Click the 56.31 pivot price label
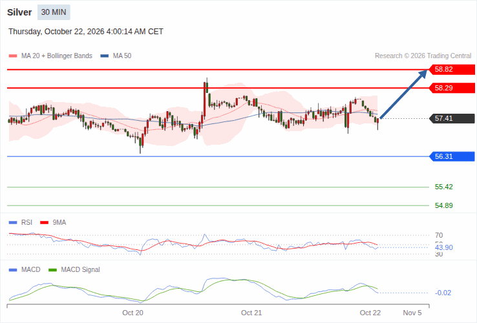 coord(452,156)
